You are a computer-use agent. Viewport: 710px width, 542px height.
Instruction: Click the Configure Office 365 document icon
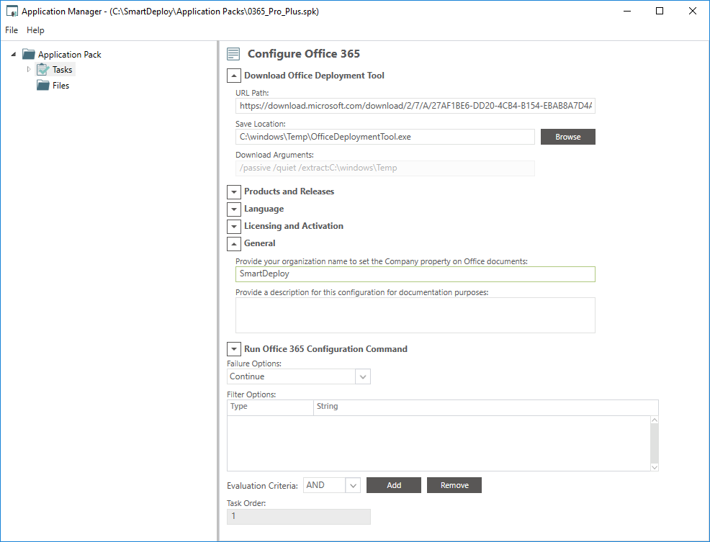[233, 54]
